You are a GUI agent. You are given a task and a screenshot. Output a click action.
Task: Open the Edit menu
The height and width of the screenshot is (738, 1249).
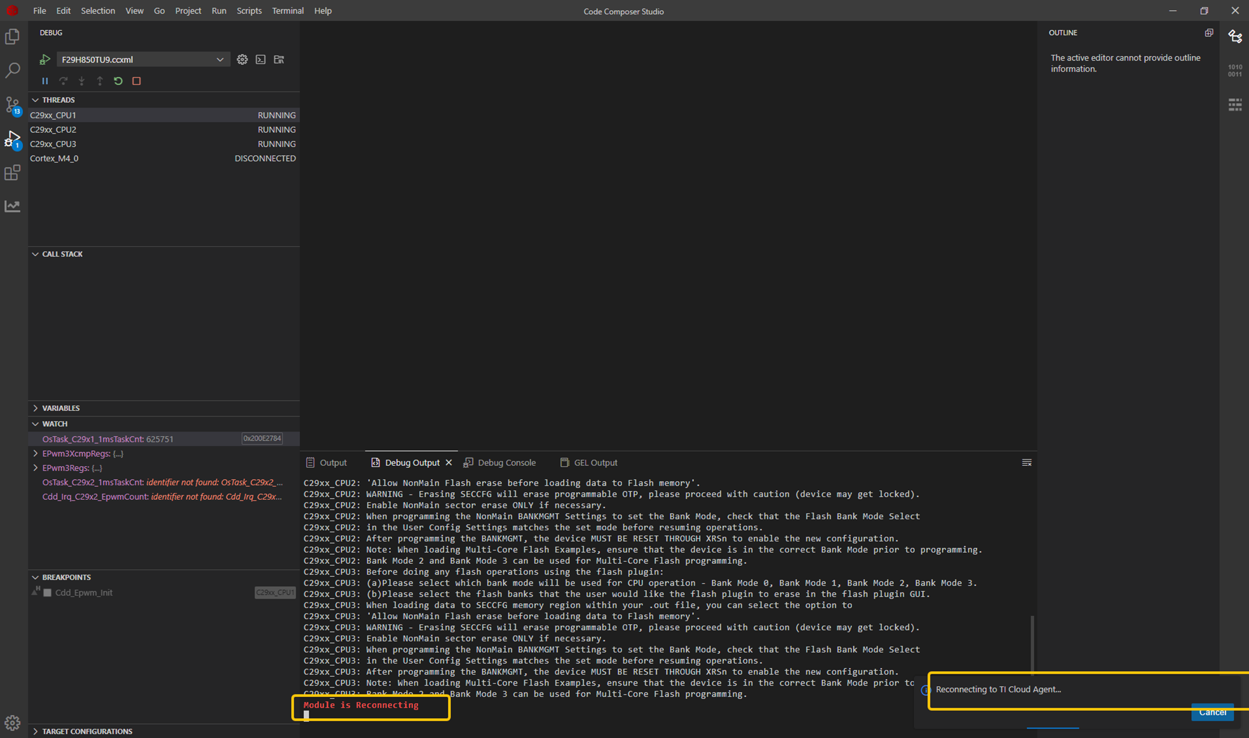pos(64,11)
